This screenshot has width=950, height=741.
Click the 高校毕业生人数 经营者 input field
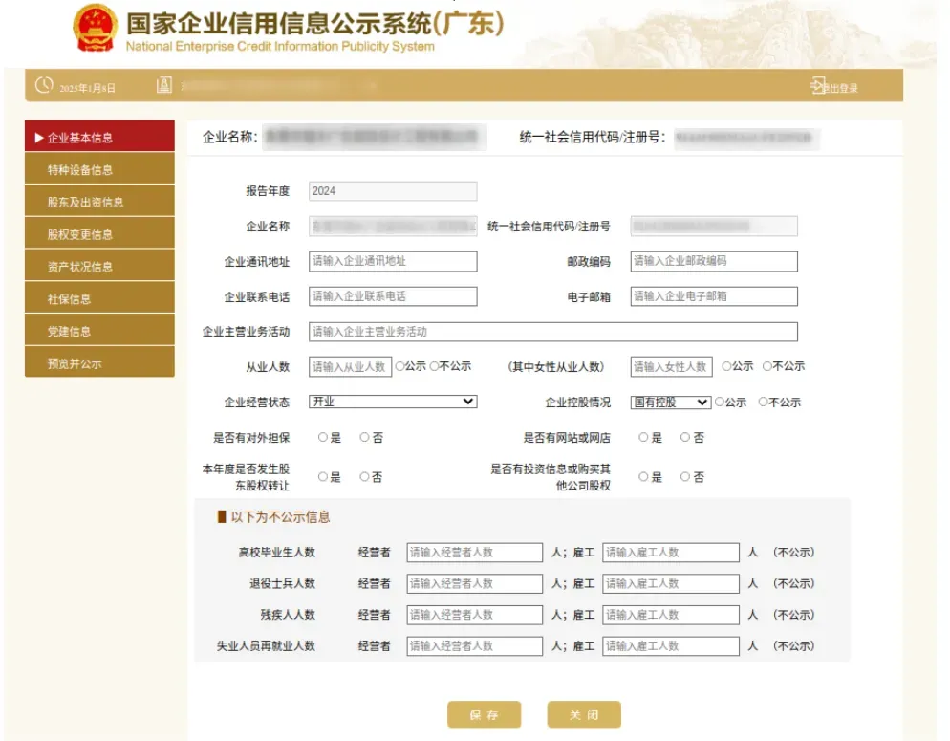tap(474, 553)
